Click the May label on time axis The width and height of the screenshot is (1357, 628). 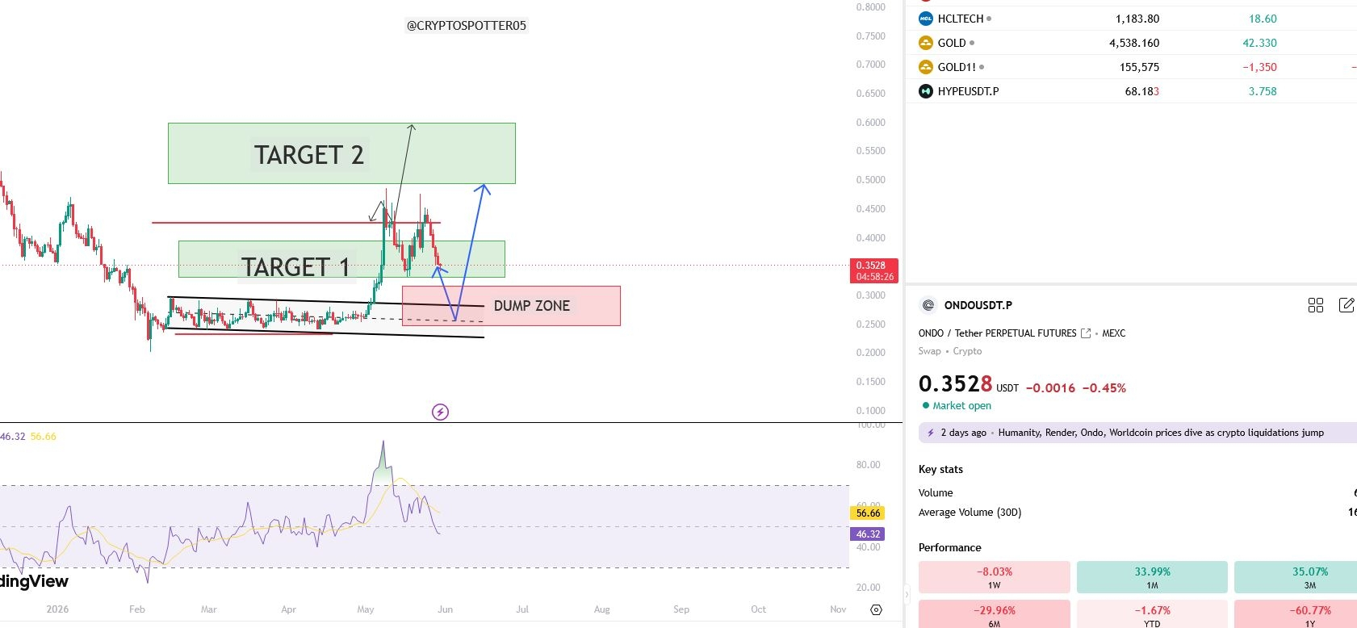tap(366, 609)
